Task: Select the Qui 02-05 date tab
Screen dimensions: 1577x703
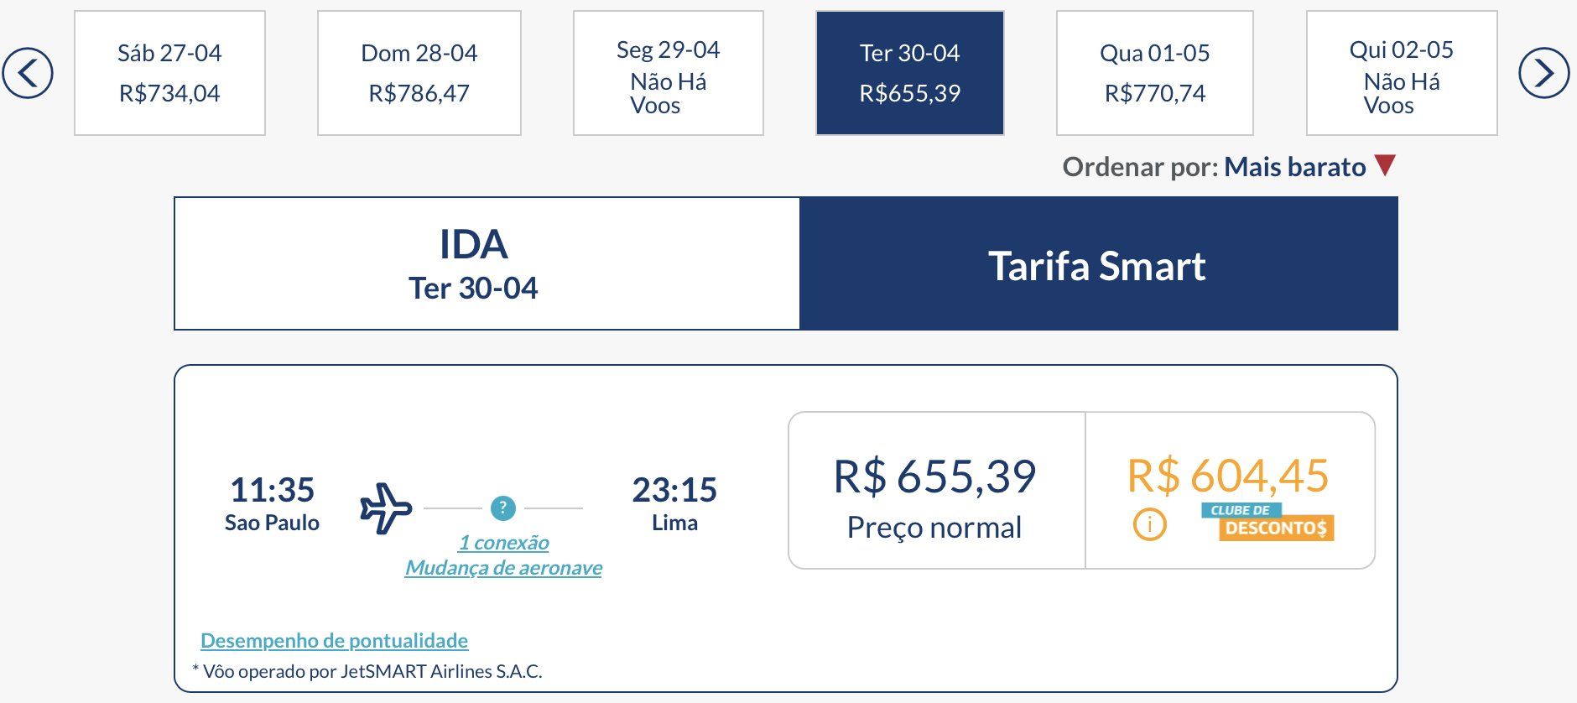Action: [x=1401, y=73]
